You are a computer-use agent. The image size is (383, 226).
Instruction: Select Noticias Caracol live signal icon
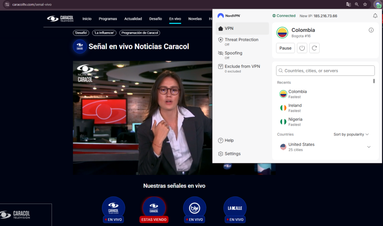[x=154, y=208]
